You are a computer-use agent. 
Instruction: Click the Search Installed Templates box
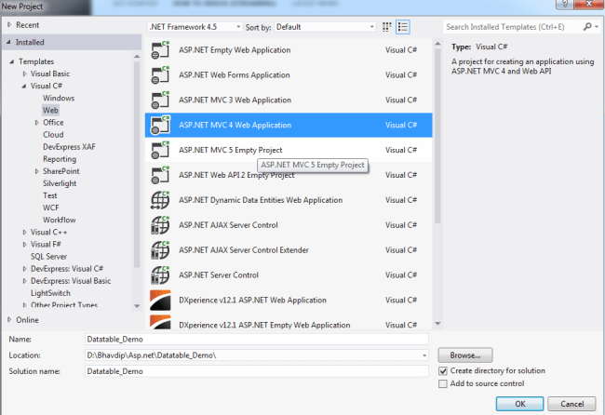coord(513,27)
